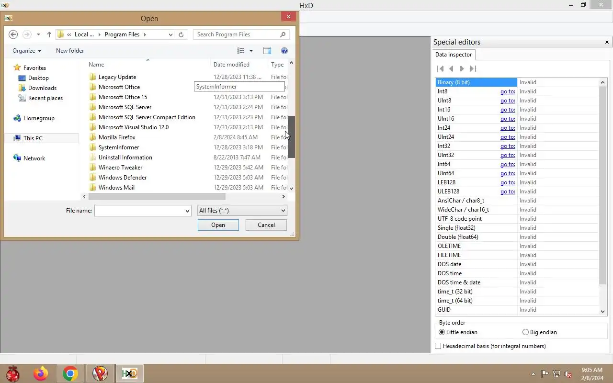Enable Hexadecimal basis checkbox
613x383 pixels.
(438, 346)
